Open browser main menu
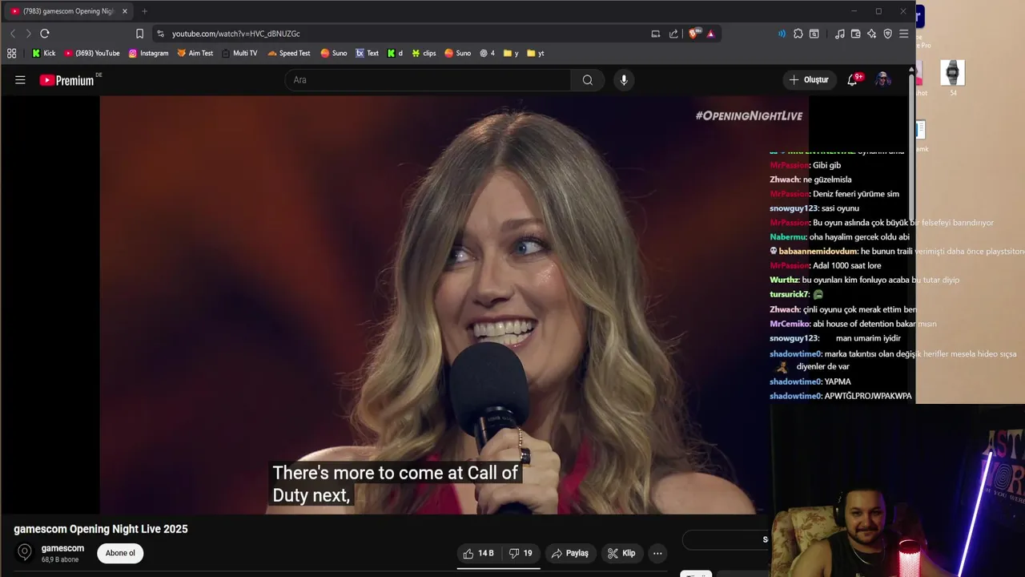This screenshot has width=1025, height=577. click(x=903, y=34)
